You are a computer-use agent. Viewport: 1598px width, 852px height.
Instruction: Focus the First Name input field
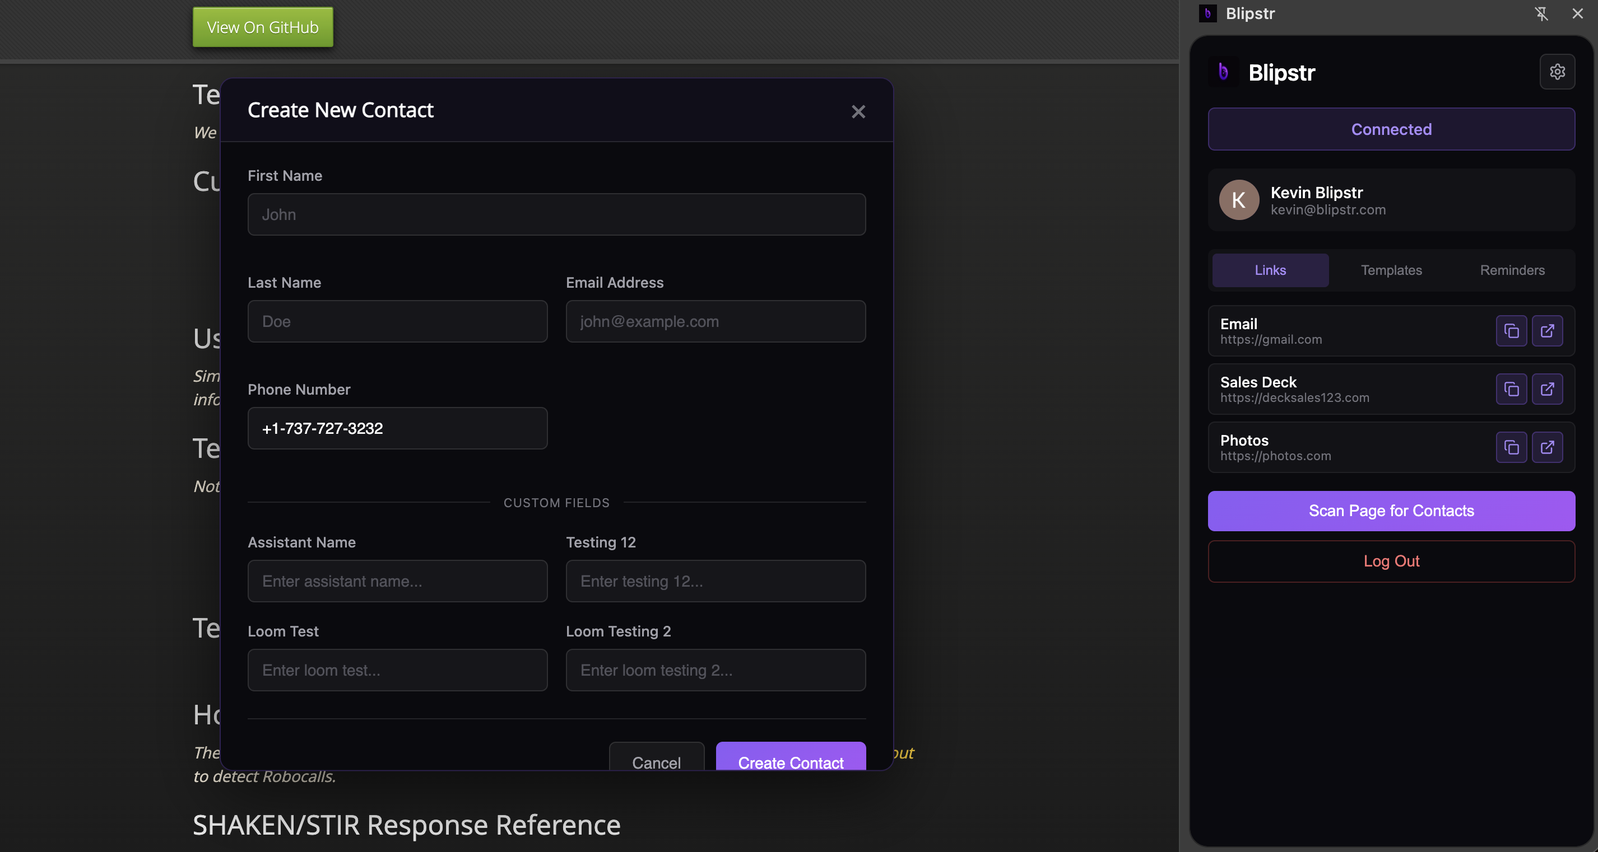556,214
